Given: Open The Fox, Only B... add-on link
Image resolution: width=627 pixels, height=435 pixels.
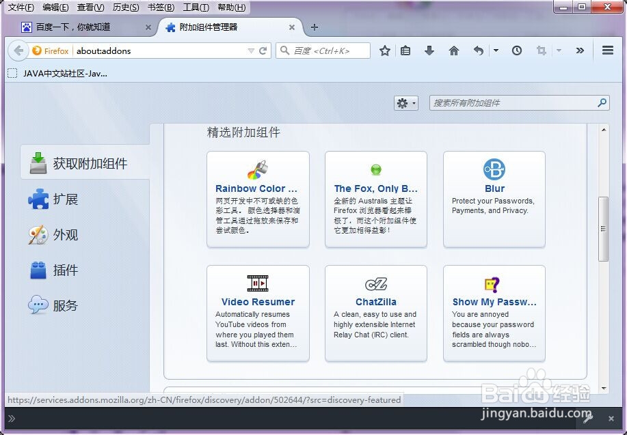Looking at the screenshot, I should (x=376, y=188).
